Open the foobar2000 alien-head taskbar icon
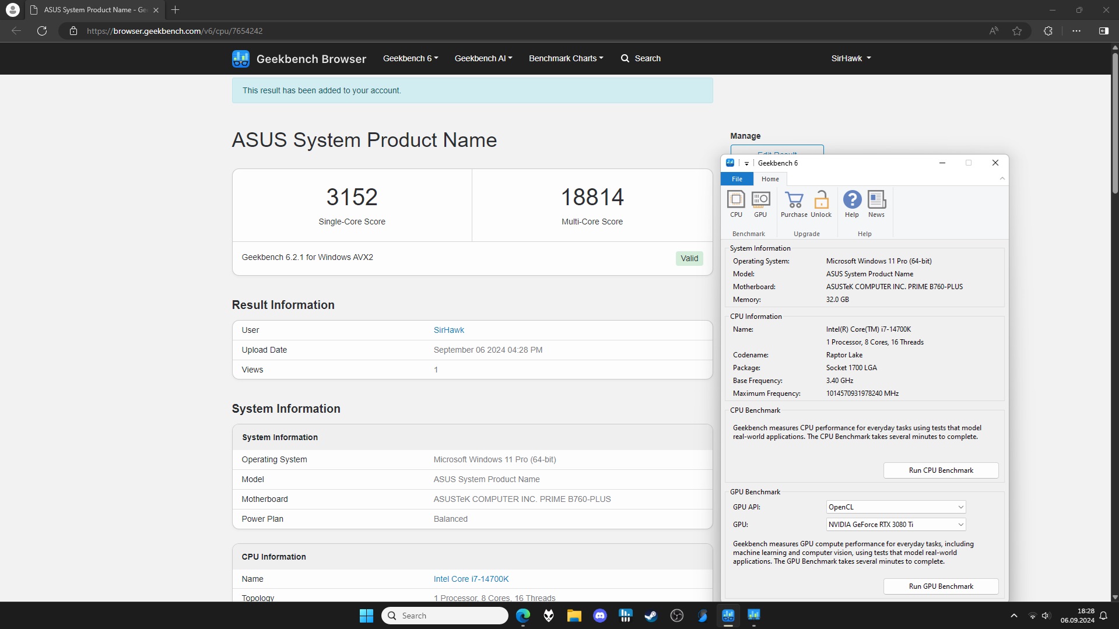 click(x=549, y=616)
